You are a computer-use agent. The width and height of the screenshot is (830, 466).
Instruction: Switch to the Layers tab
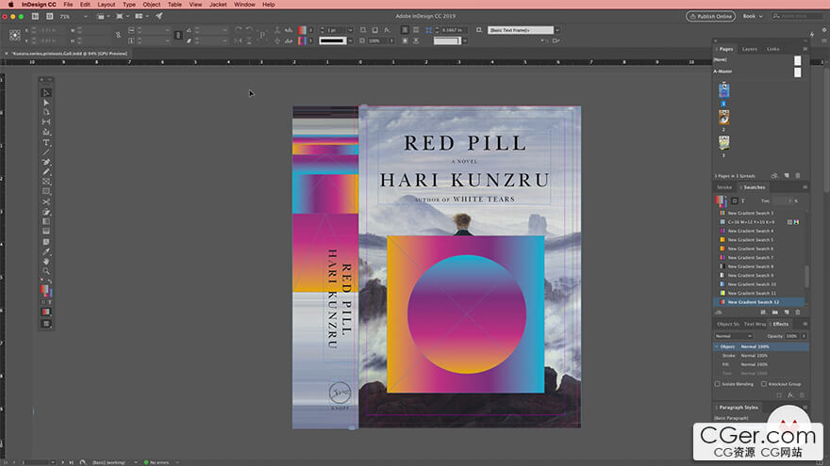pos(749,49)
